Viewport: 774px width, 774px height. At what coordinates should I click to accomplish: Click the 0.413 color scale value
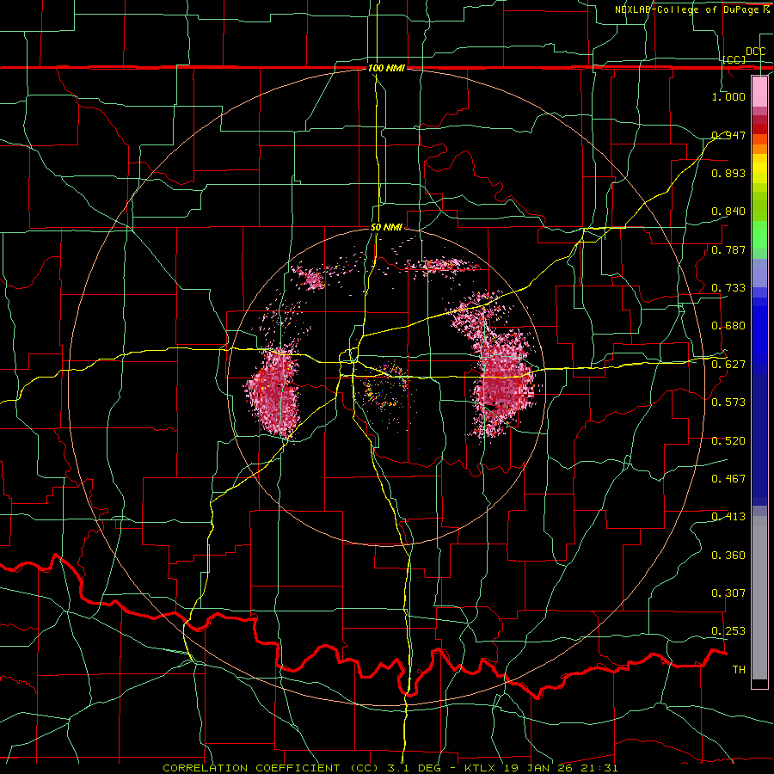(x=728, y=516)
